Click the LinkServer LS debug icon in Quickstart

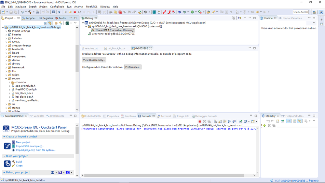pyautogui.click(x=52, y=173)
